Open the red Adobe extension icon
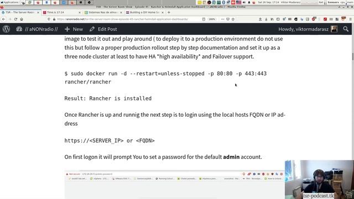Viewport: 354px width, 199px height. [x=325, y=19]
